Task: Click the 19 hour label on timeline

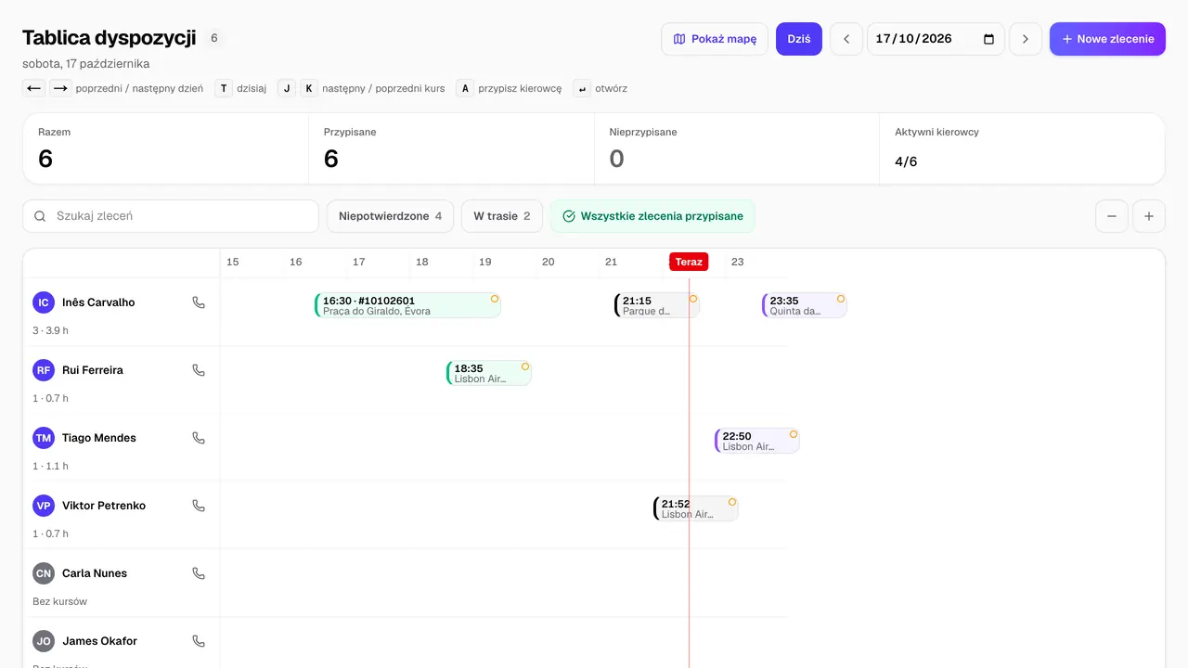Action: (x=485, y=262)
